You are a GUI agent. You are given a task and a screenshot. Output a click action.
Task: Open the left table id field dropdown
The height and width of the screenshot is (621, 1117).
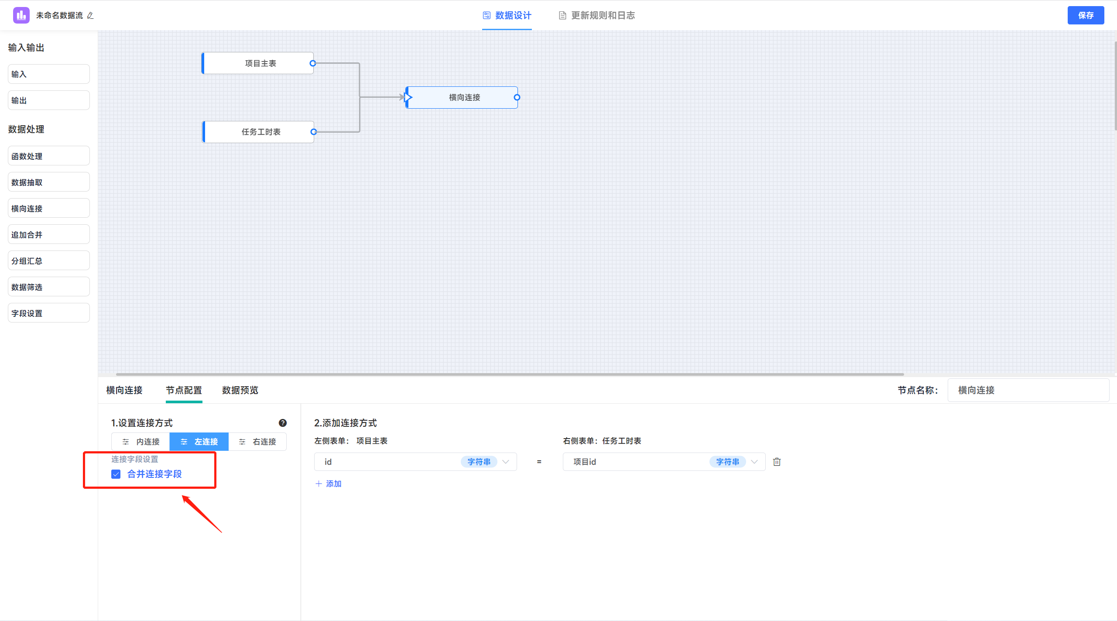pos(415,462)
